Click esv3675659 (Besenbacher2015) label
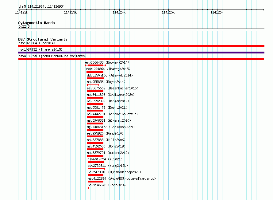This screenshot has height=200, width=273. click(x=113, y=88)
